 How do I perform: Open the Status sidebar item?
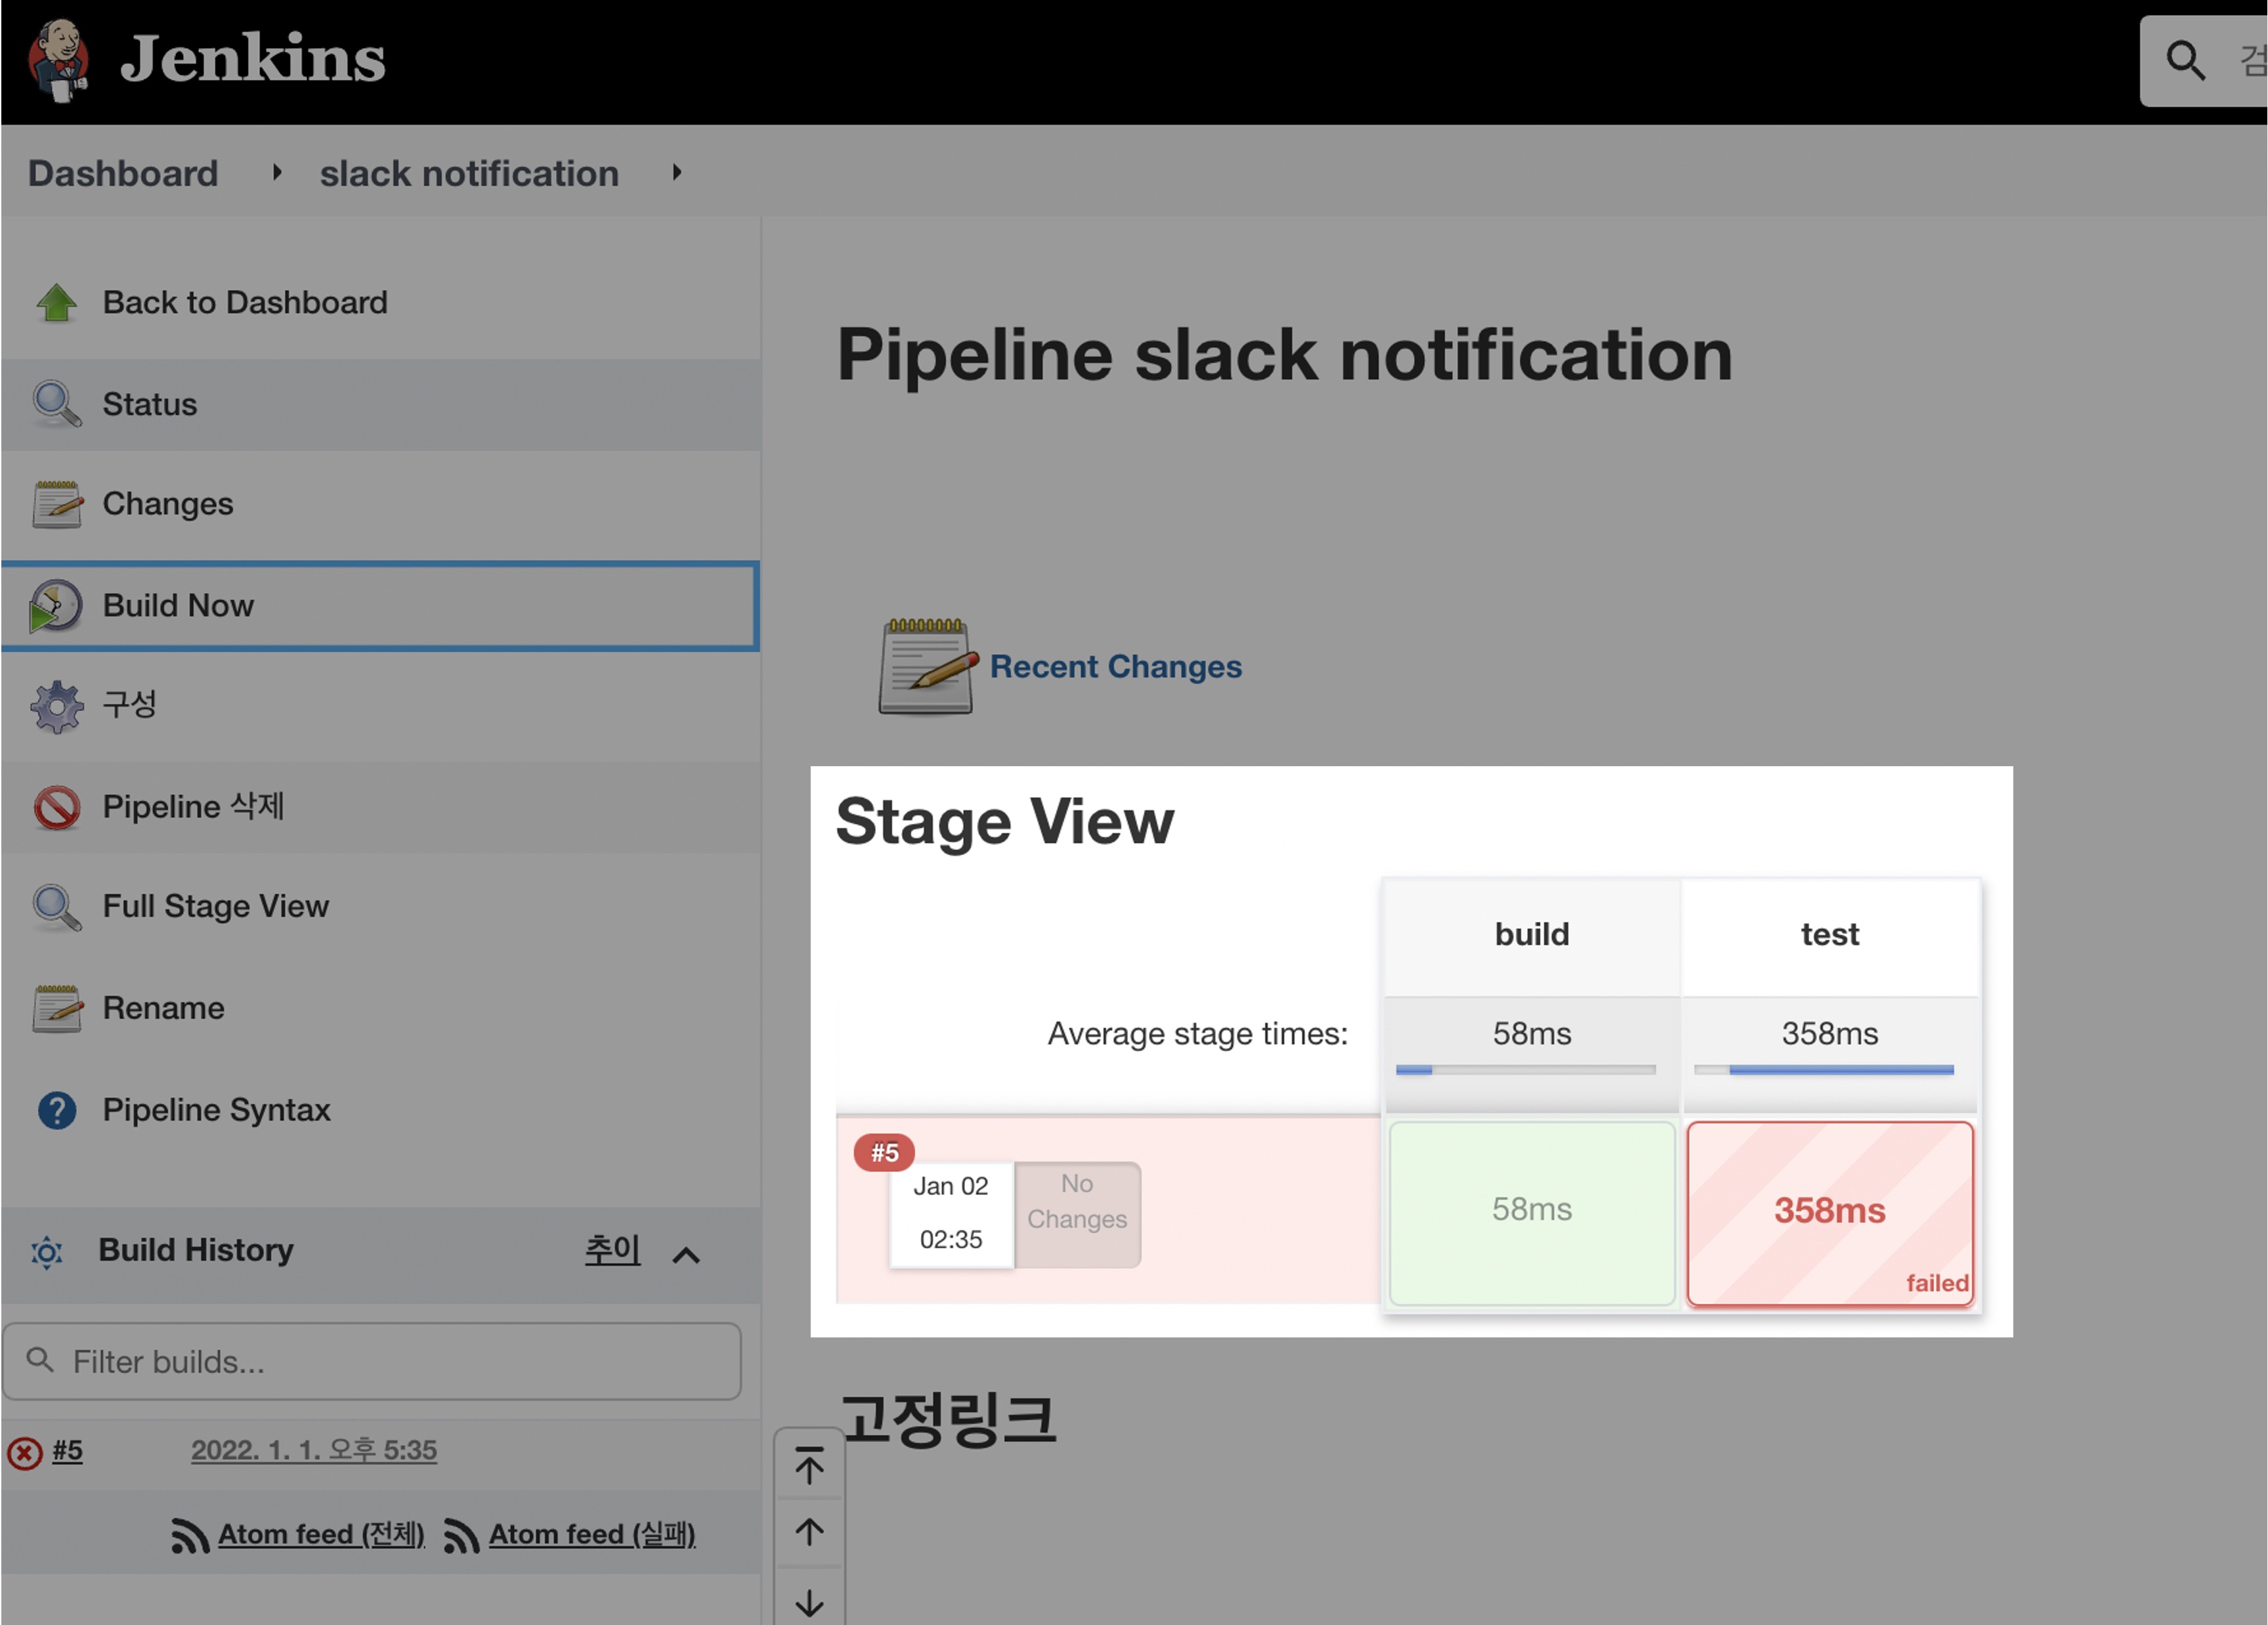click(150, 405)
